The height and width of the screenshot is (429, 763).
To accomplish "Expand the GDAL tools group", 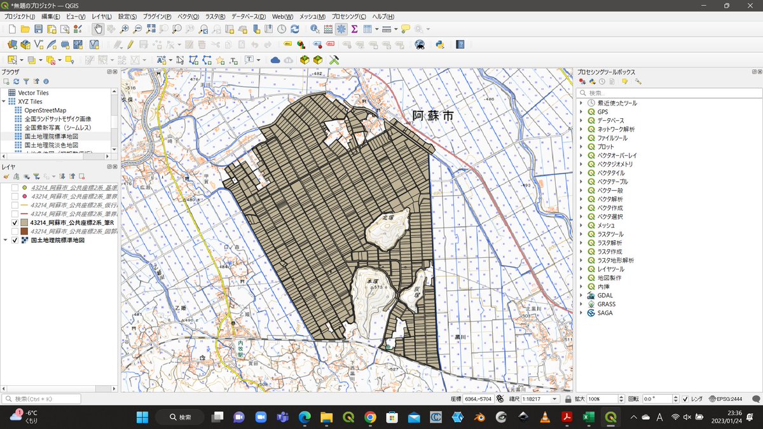I will click(581, 296).
